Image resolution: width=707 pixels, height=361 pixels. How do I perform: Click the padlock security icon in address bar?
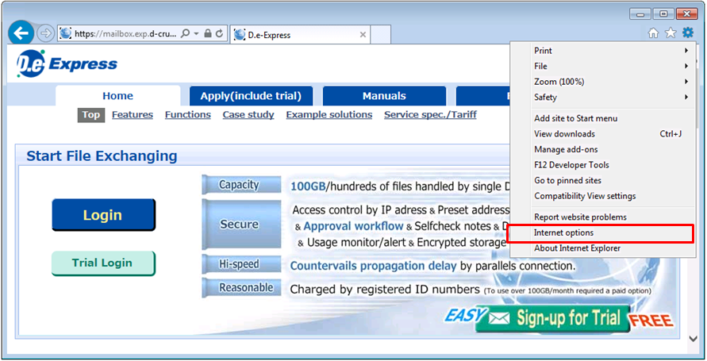[207, 34]
